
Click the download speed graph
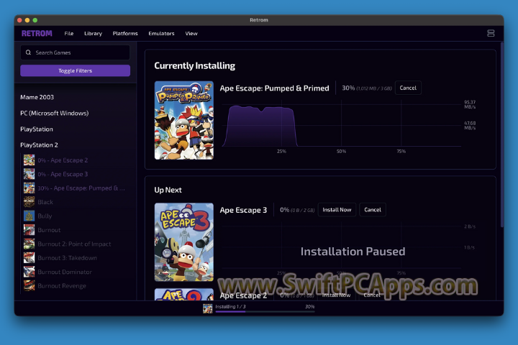coord(341,124)
